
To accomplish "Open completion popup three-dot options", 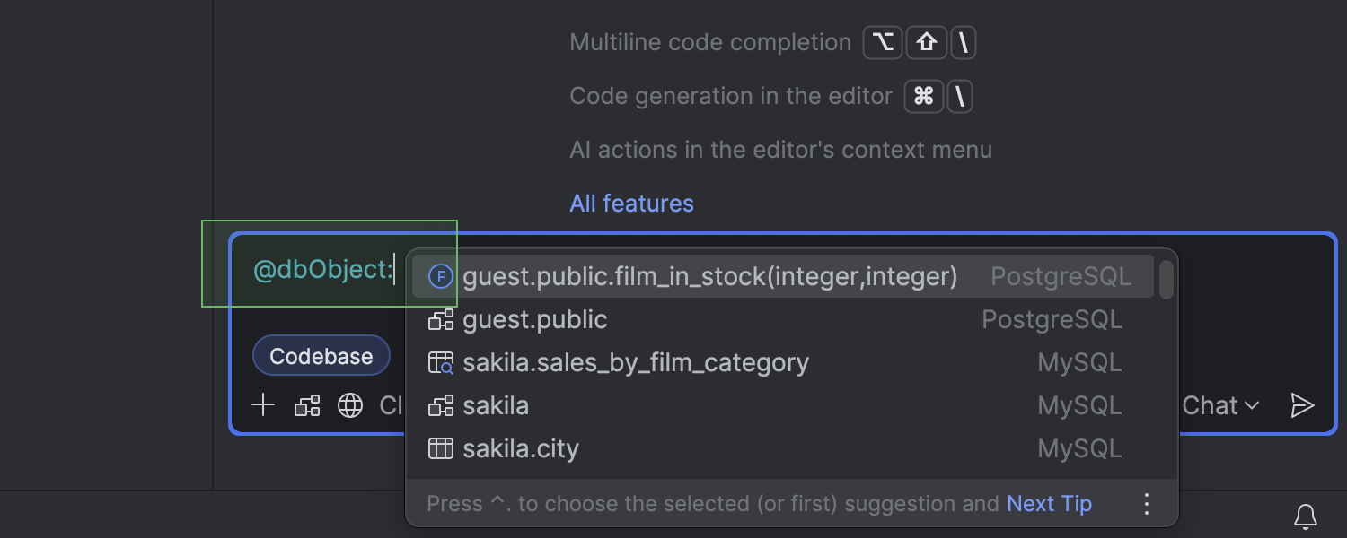I will [x=1146, y=504].
